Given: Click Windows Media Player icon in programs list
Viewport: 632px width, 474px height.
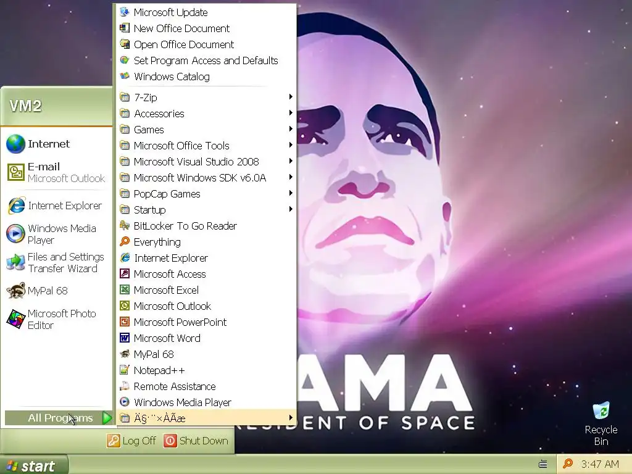Looking at the screenshot, I should pyautogui.click(x=125, y=402).
